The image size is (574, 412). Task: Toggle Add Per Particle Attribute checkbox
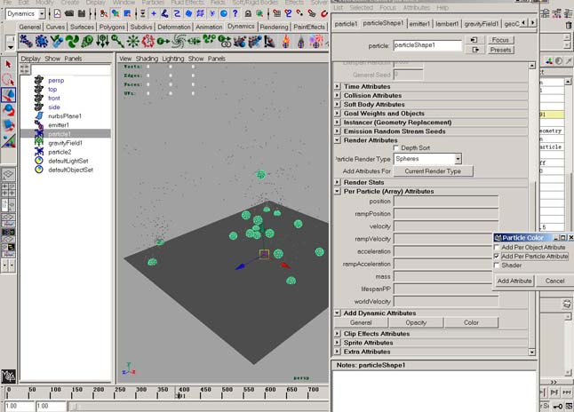pos(497,256)
